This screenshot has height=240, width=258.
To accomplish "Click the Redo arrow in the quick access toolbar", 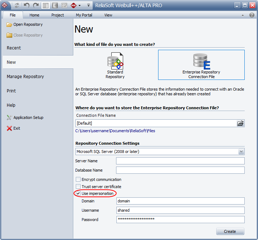I will tap(36, 5).
